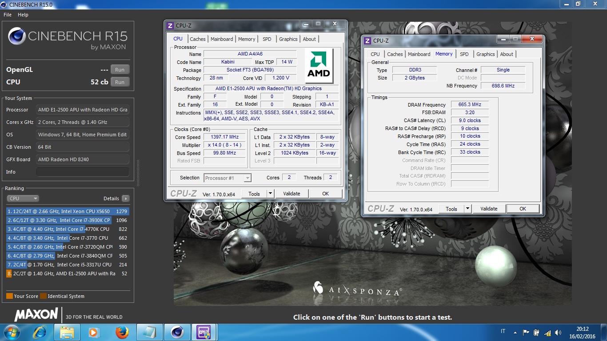Expand ranking Details arrow

point(126,198)
